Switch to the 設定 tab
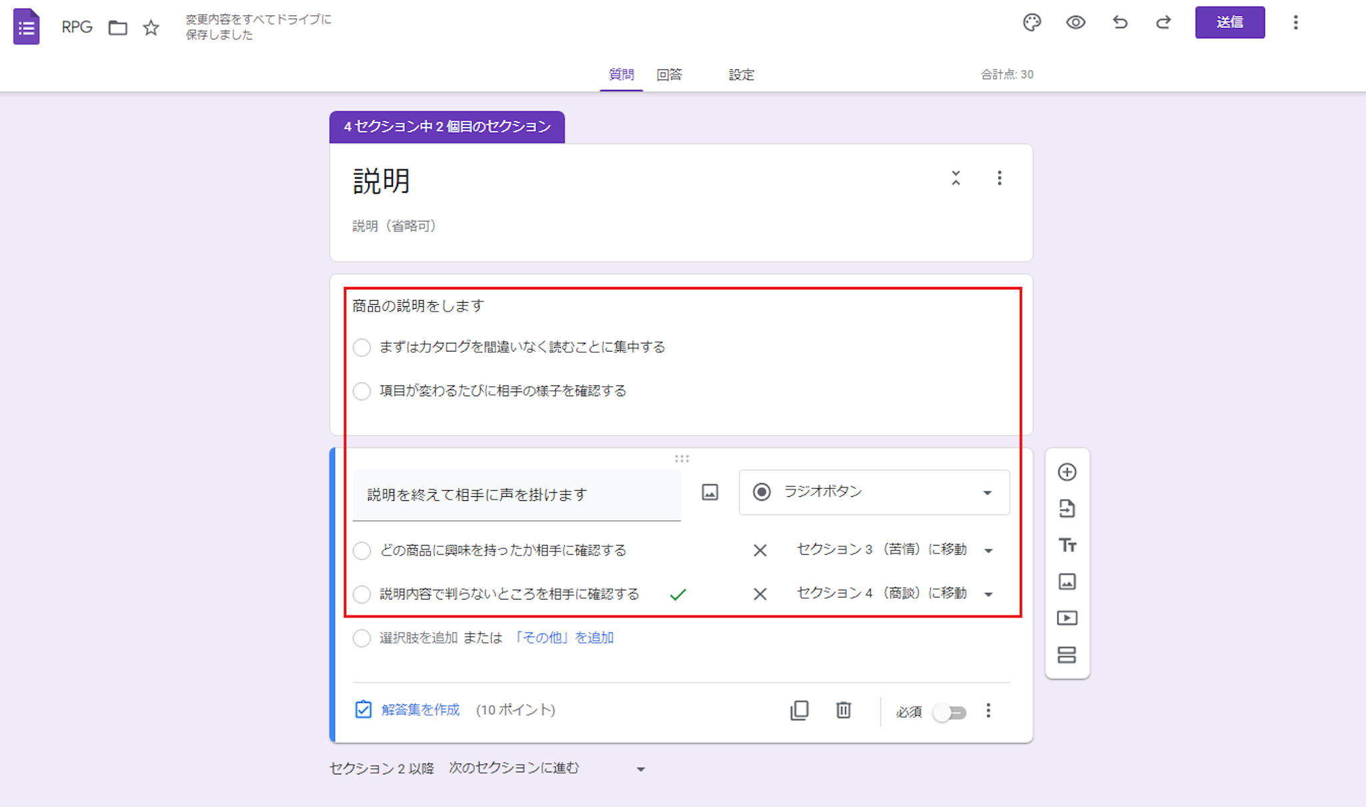1366x807 pixels. pos(741,75)
